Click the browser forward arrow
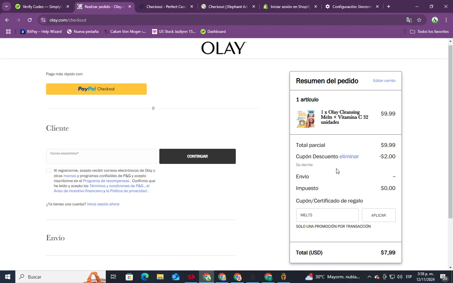The height and width of the screenshot is (283, 453). [x=18, y=20]
